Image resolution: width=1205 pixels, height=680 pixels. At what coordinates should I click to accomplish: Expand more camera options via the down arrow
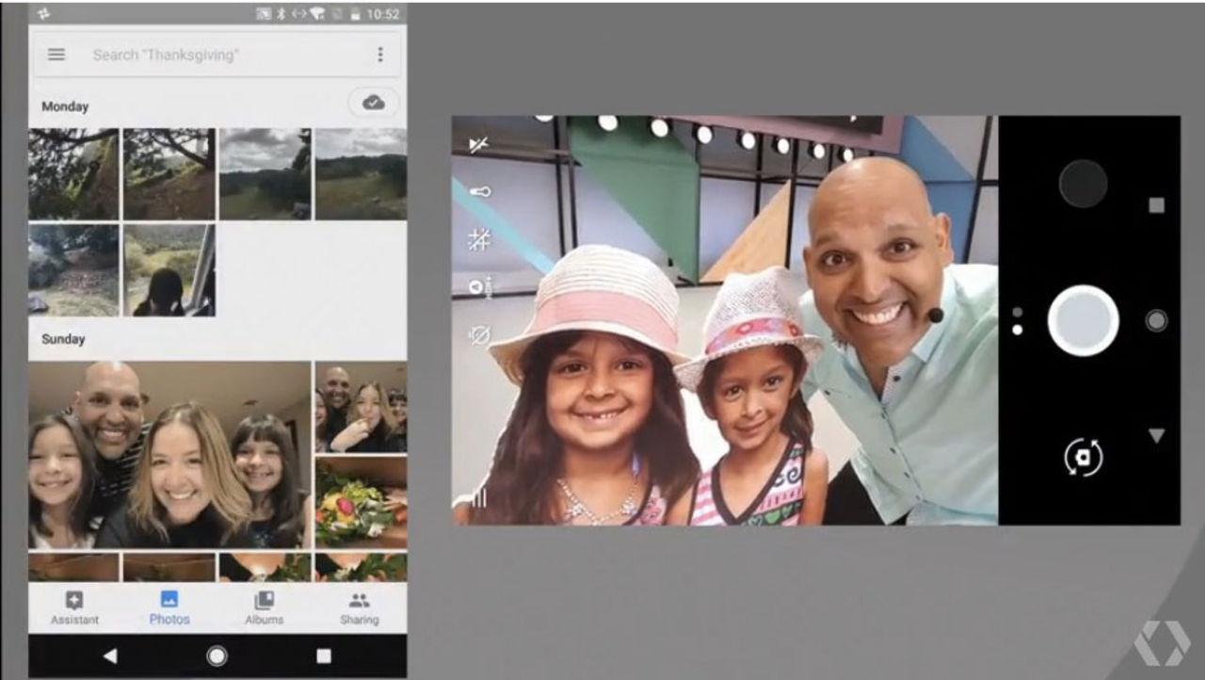(x=1156, y=434)
